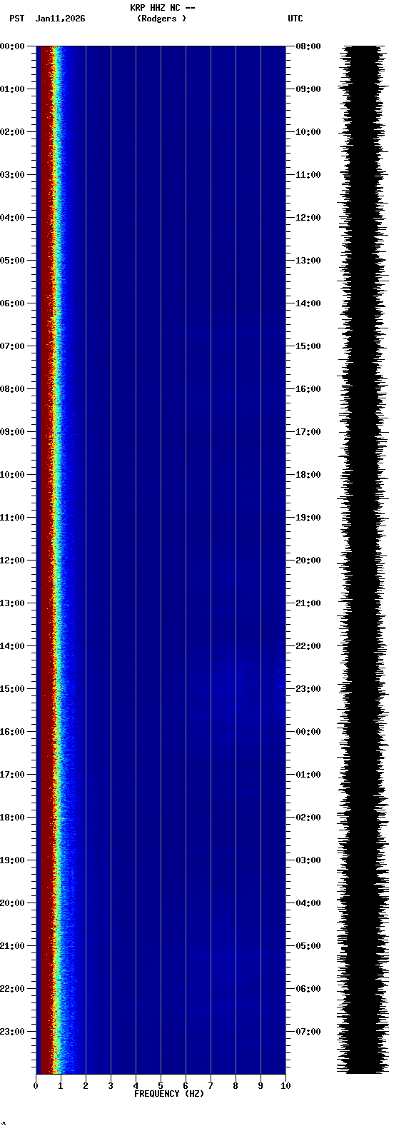The image size is (394, 1131).
Task: Click the 00:00 UTC time label
Action: click(308, 732)
